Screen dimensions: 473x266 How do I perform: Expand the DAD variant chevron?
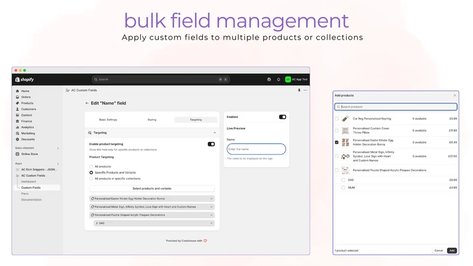point(96,223)
